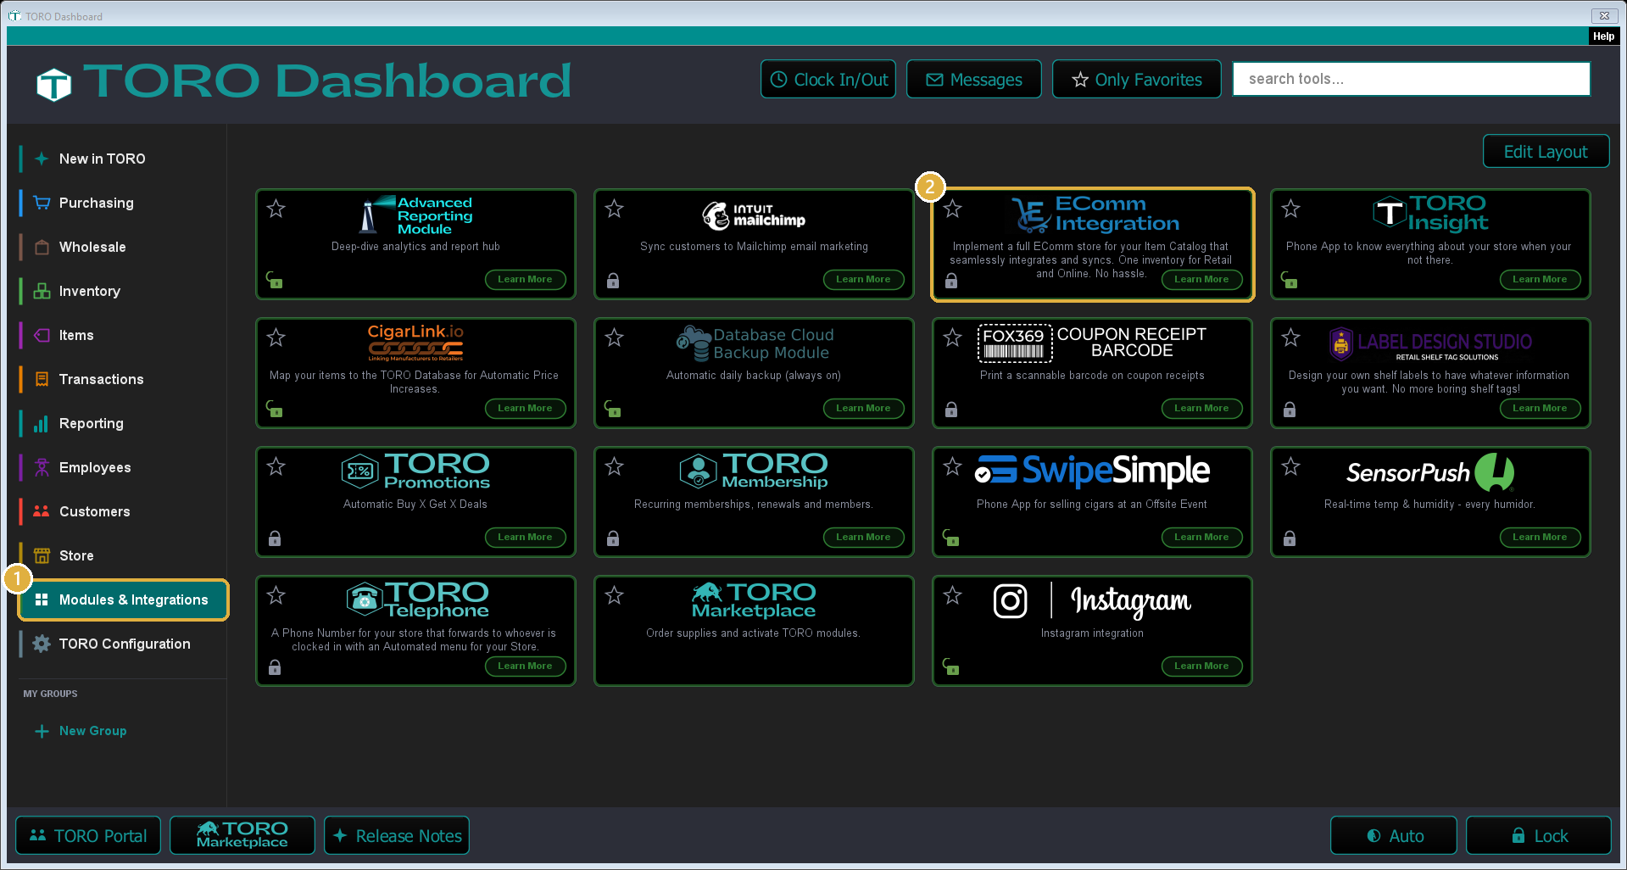Click the padlock icon on Mailchimp card

(613, 281)
